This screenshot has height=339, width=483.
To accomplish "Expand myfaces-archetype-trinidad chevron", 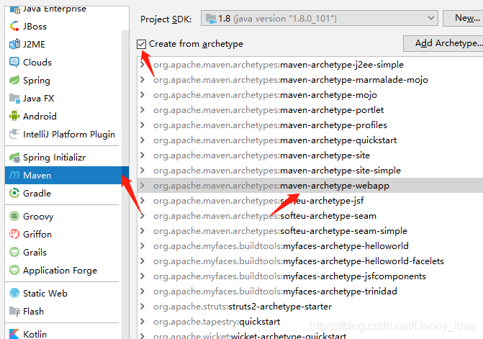I will click(x=143, y=291).
